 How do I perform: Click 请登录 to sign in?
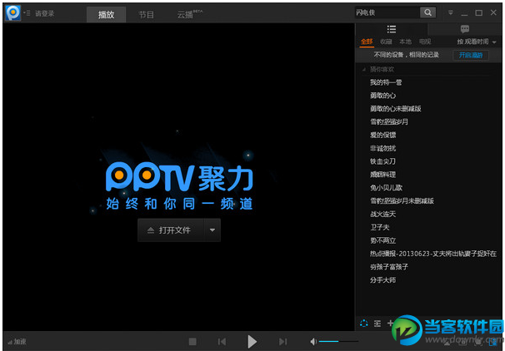point(44,13)
